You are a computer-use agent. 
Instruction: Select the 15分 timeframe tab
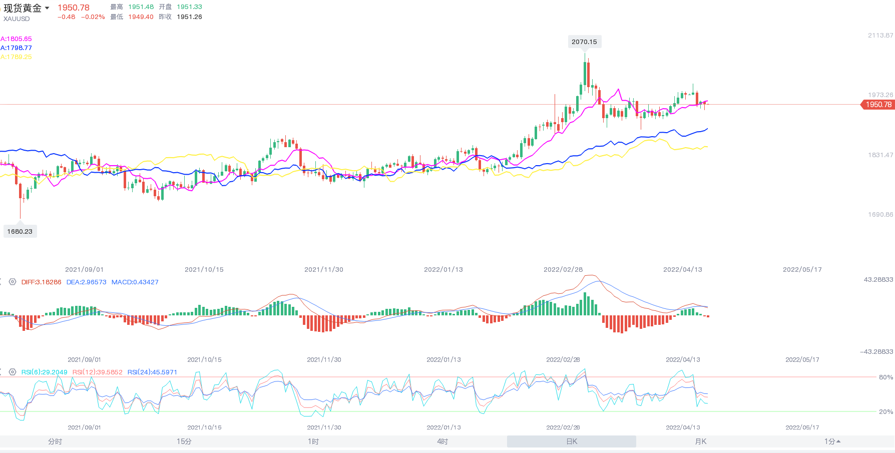point(184,441)
